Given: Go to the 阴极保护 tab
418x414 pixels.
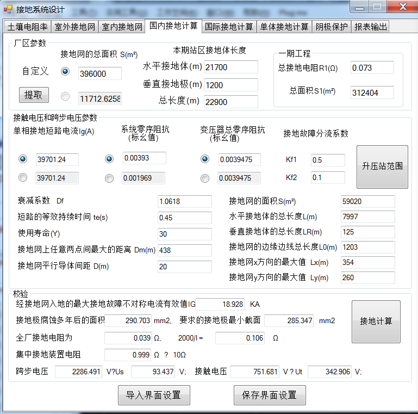Looking at the screenshot, I should [332, 27].
